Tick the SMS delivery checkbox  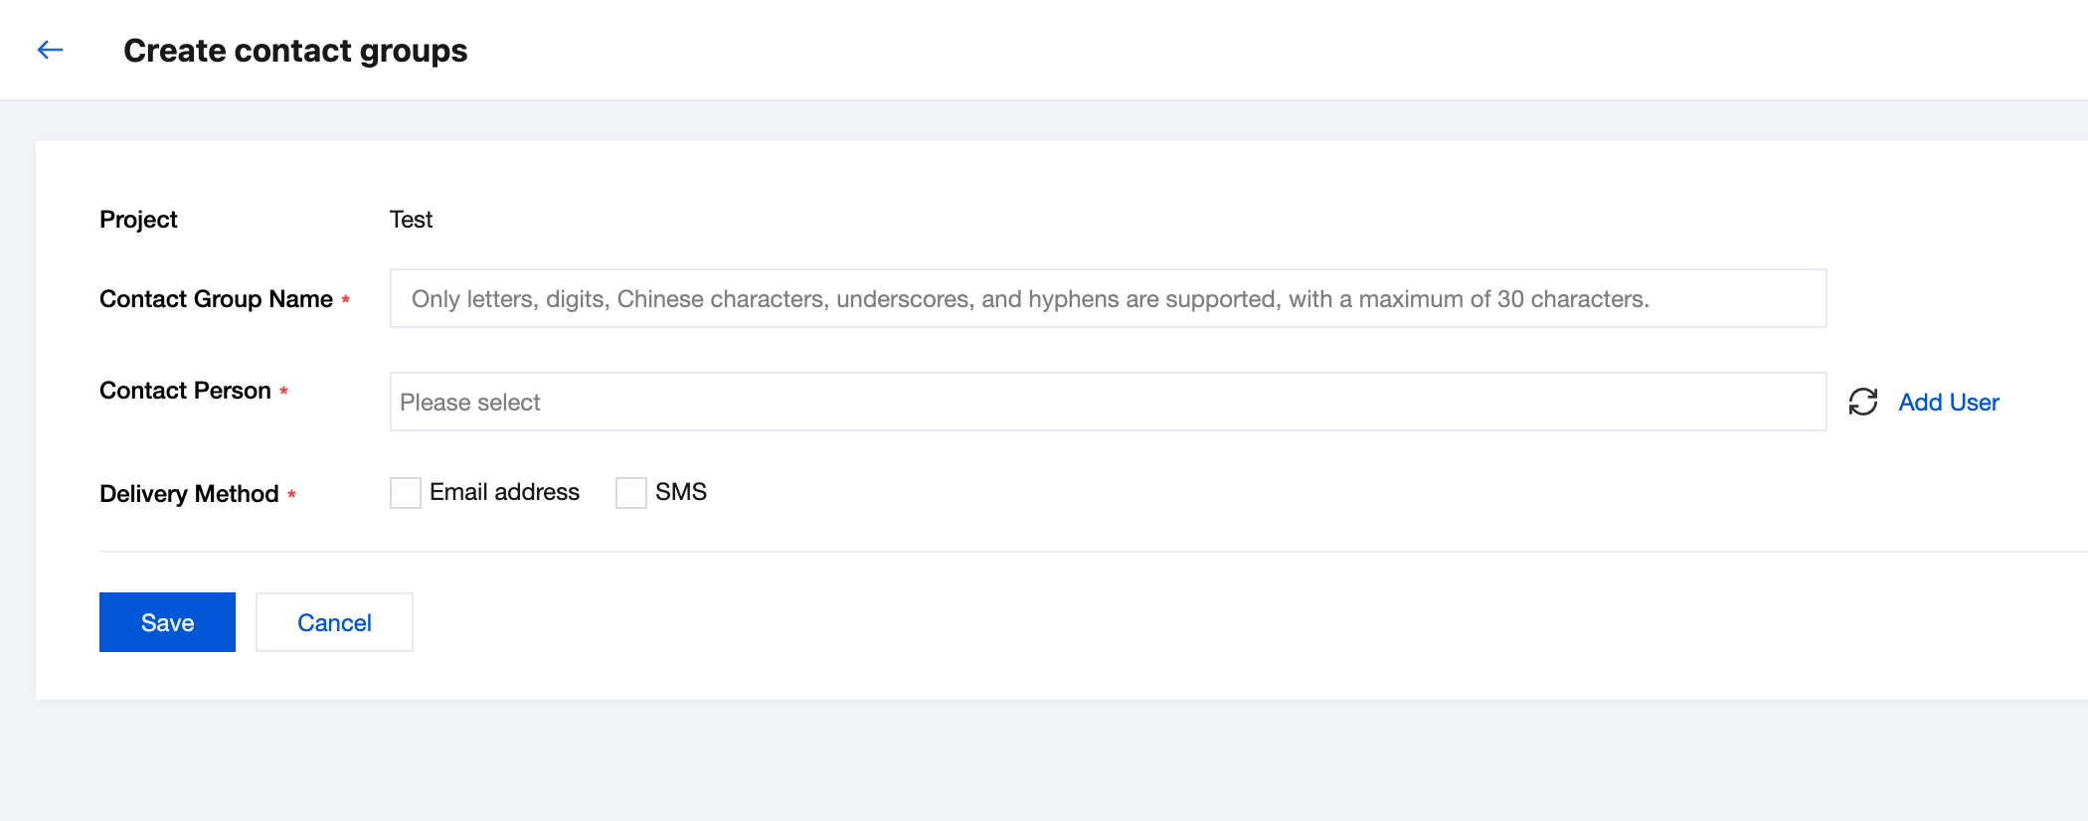631,493
